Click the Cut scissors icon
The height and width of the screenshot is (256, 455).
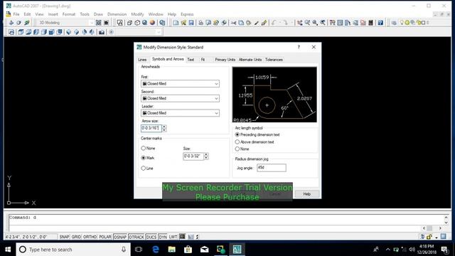[x=233, y=23]
